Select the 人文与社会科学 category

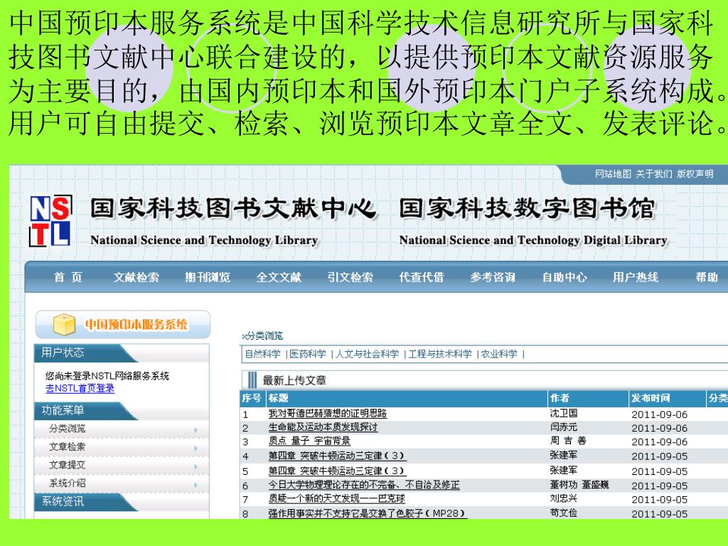pyautogui.click(x=368, y=354)
